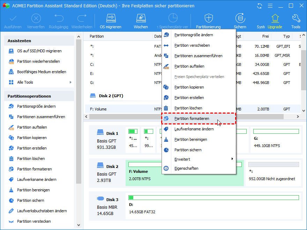307x230 pixels.
Task: Click sidebar Partition verstecken icon
Action: 11,221
